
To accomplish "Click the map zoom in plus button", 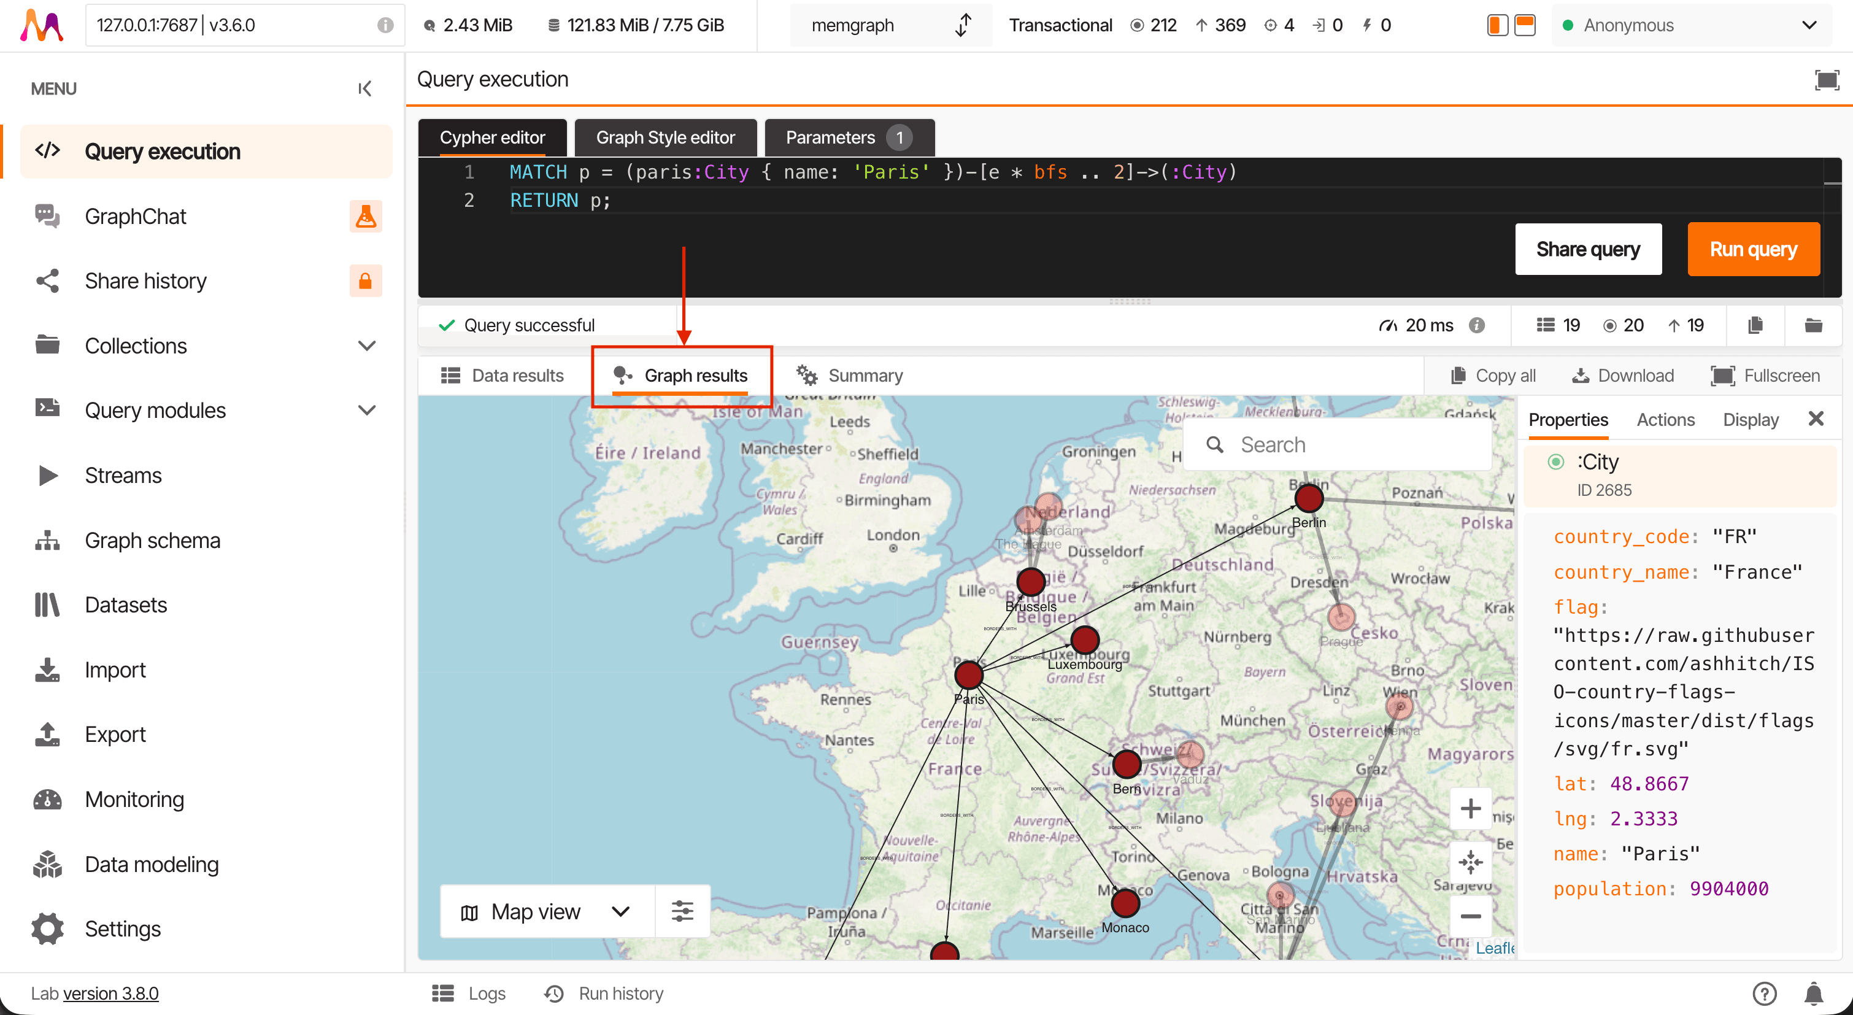I will pos(1470,809).
